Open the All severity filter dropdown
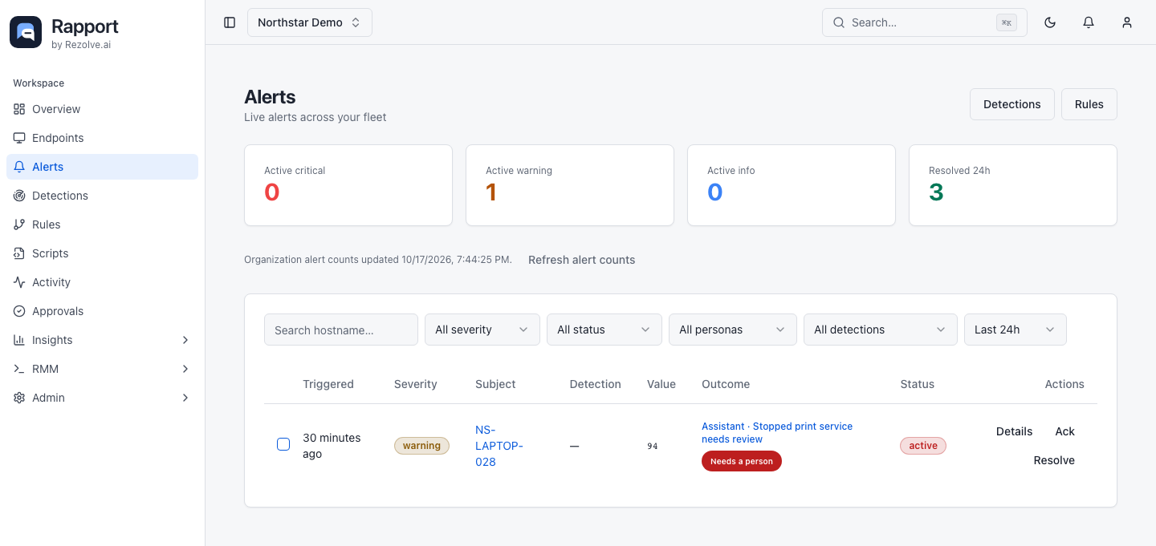 click(x=482, y=330)
